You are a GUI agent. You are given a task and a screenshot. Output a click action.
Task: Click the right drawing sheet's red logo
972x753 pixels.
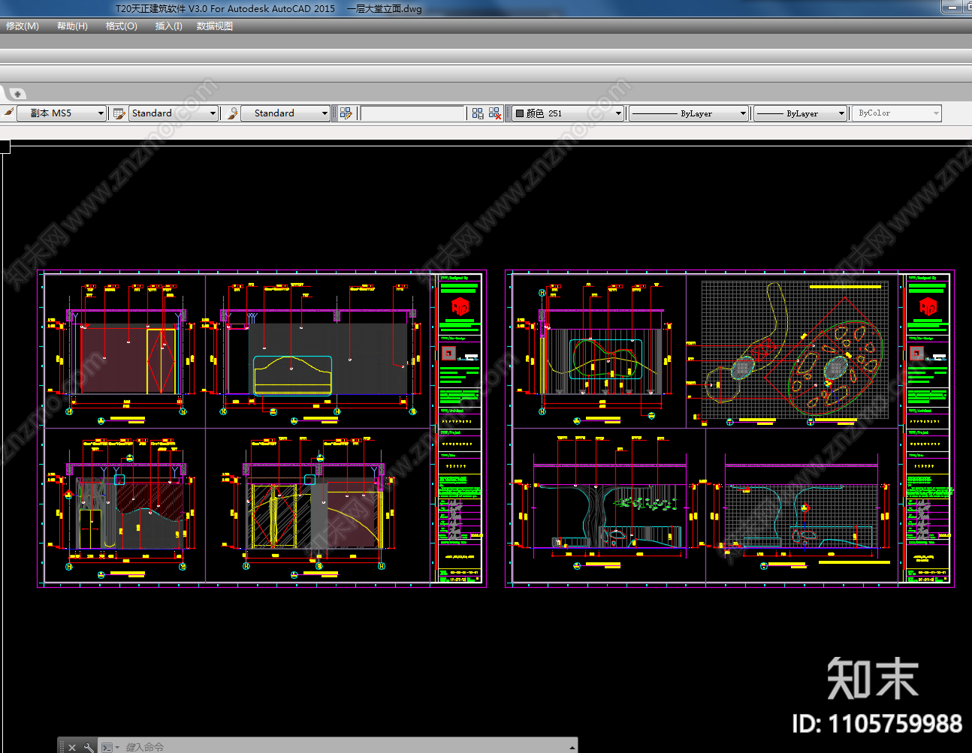click(928, 306)
